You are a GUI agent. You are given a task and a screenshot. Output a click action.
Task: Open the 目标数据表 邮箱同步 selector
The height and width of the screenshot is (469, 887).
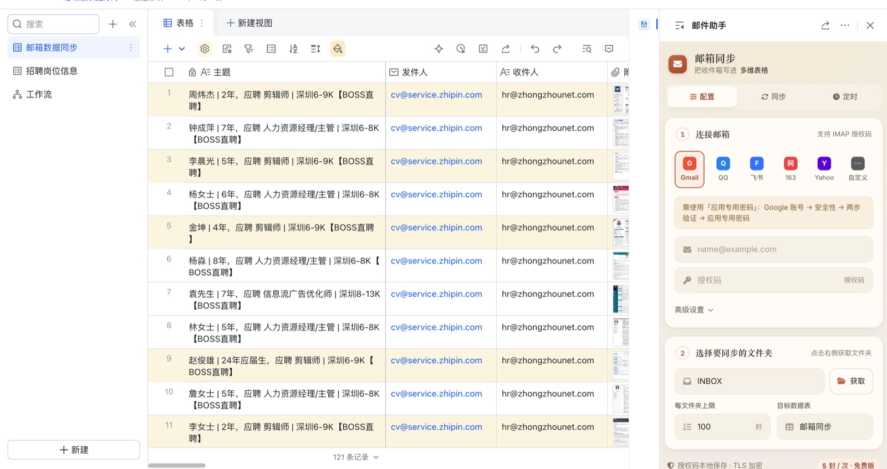pos(824,427)
